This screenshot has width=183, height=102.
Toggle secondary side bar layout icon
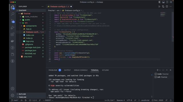pos(167,2)
